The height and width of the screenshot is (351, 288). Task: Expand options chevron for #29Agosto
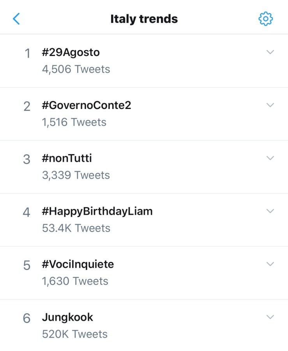[x=270, y=52]
